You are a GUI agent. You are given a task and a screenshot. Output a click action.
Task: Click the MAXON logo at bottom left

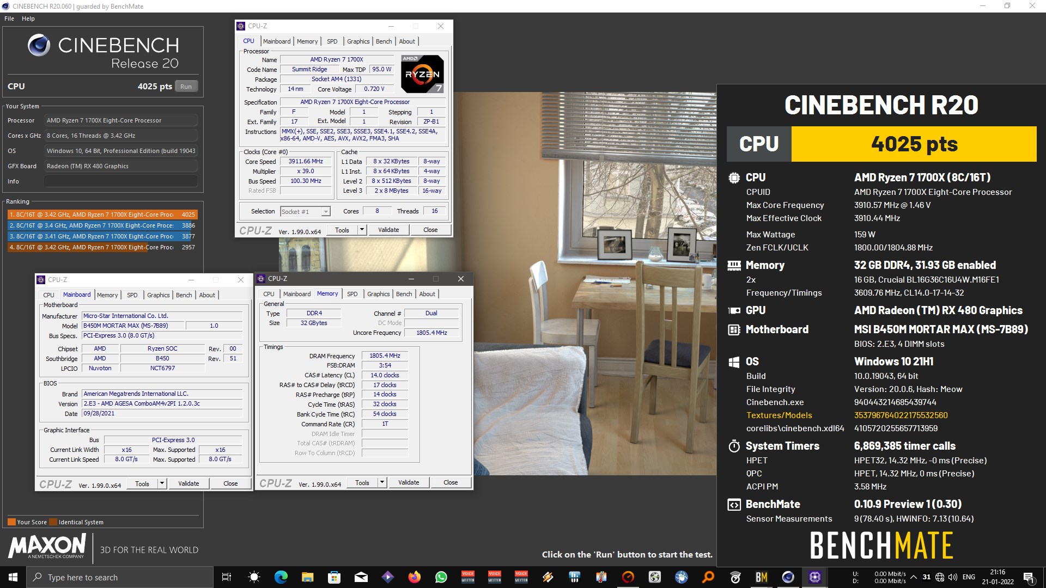tap(47, 546)
